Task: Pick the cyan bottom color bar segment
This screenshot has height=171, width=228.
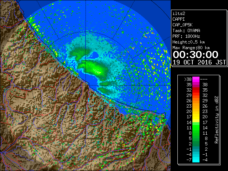Action: (196, 160)
